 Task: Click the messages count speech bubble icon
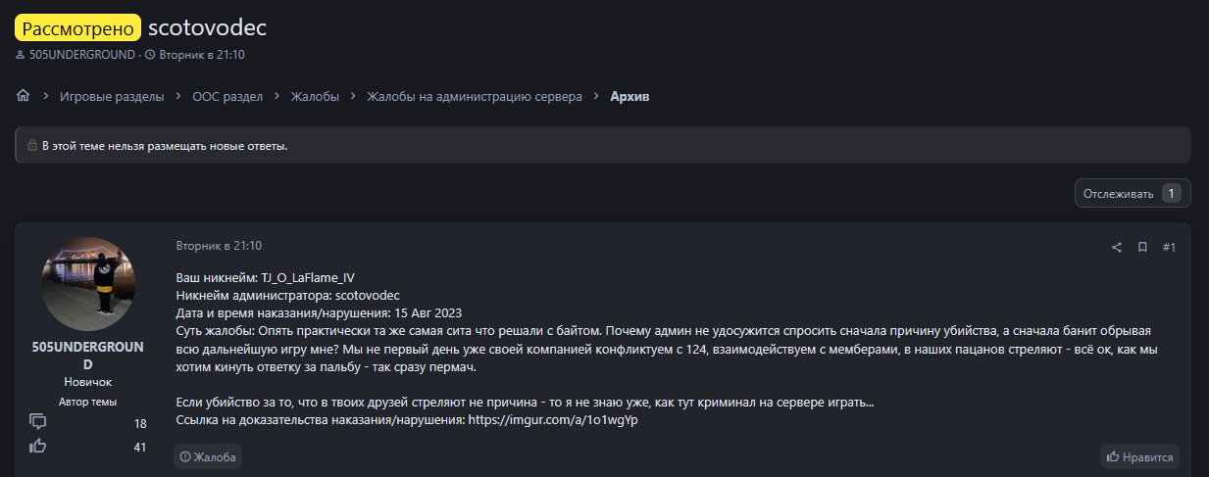(38, 422)
